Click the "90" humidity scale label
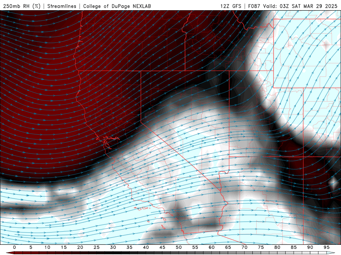The image size is (341, 255). pyautogui.click(x=310, y=247)
